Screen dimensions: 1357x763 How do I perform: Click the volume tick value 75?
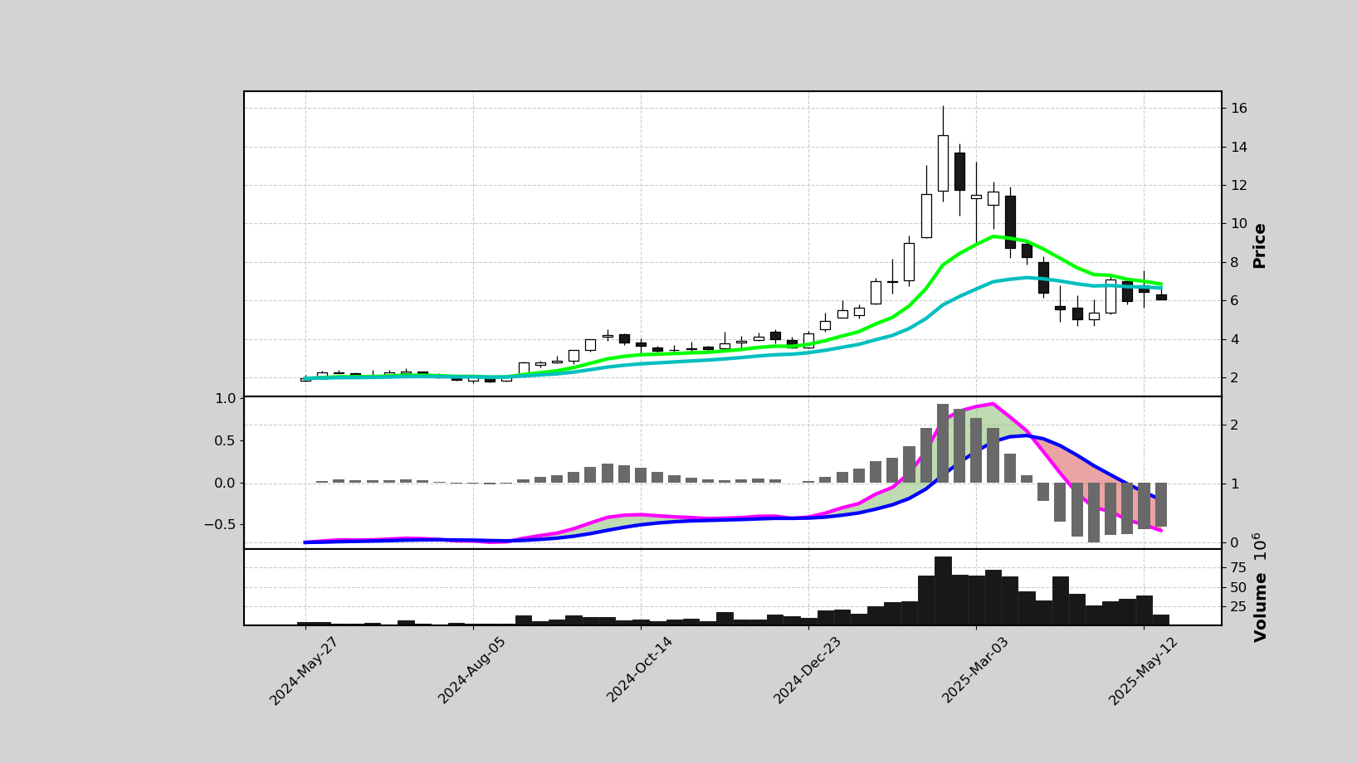(x=1237, y=568)
